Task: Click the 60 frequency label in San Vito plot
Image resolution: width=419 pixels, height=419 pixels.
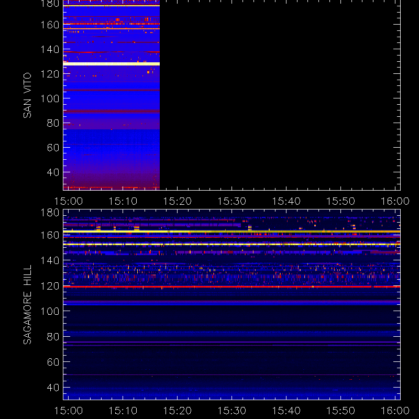Action: [53, 148]
